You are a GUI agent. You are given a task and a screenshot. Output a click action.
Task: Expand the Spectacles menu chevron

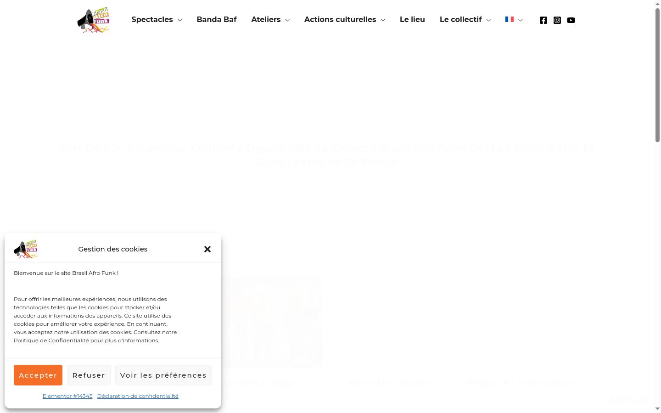(179, 20)
